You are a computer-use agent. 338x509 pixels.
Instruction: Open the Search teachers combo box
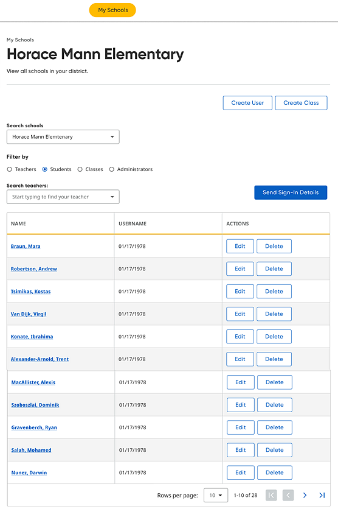63,197
